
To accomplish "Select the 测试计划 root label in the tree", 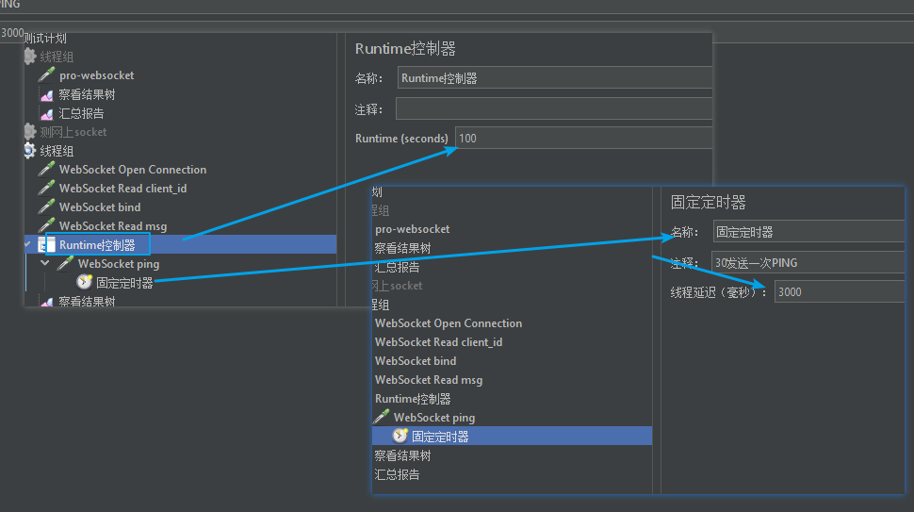I will coord(45,38).
